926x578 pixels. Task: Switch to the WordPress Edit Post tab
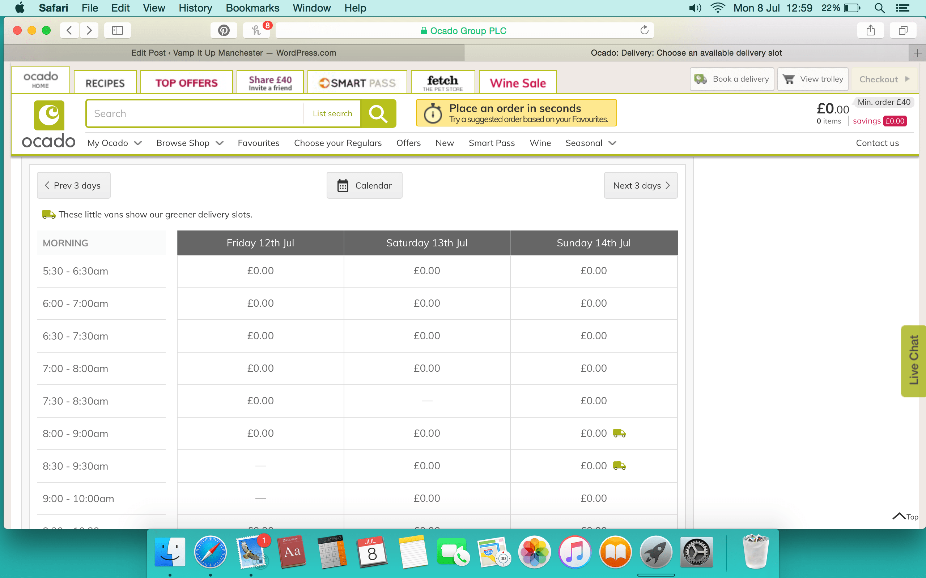point(233,53)
